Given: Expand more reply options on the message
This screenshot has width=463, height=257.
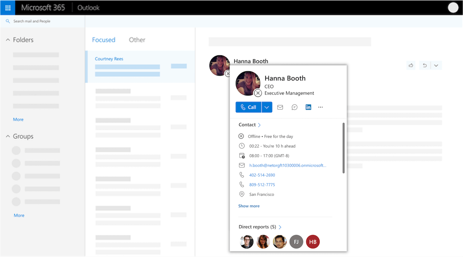Looking at the screenshot, I should point(436,65).
